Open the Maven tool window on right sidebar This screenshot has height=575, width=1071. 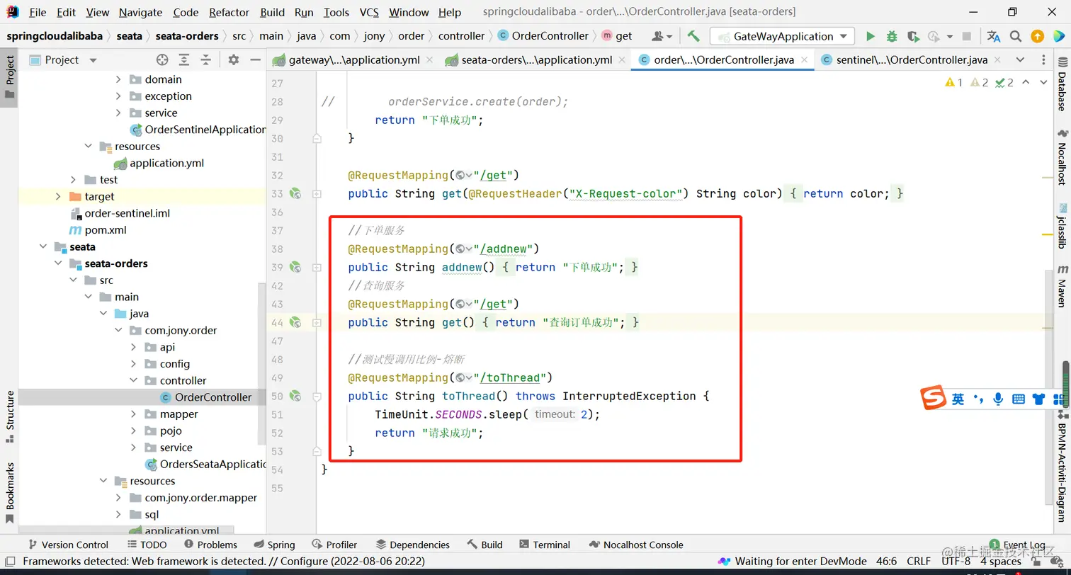click(x=1062, y=285)
